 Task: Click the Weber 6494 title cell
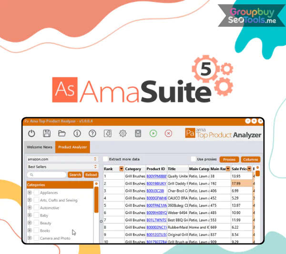pos(178,213)
